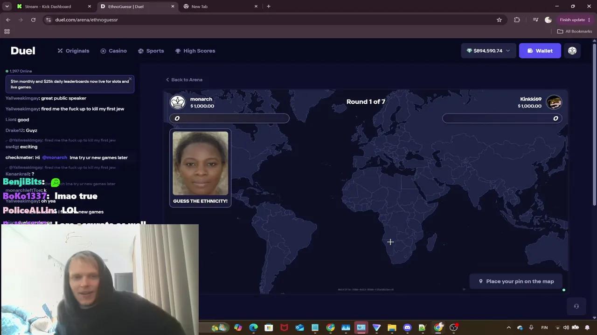The width and height of the screenshot is (597, 335).
Task: Open the Wallet button
Action: 540,51
